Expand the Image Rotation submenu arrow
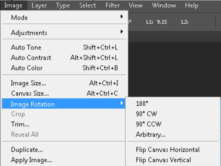 point(122,104)
